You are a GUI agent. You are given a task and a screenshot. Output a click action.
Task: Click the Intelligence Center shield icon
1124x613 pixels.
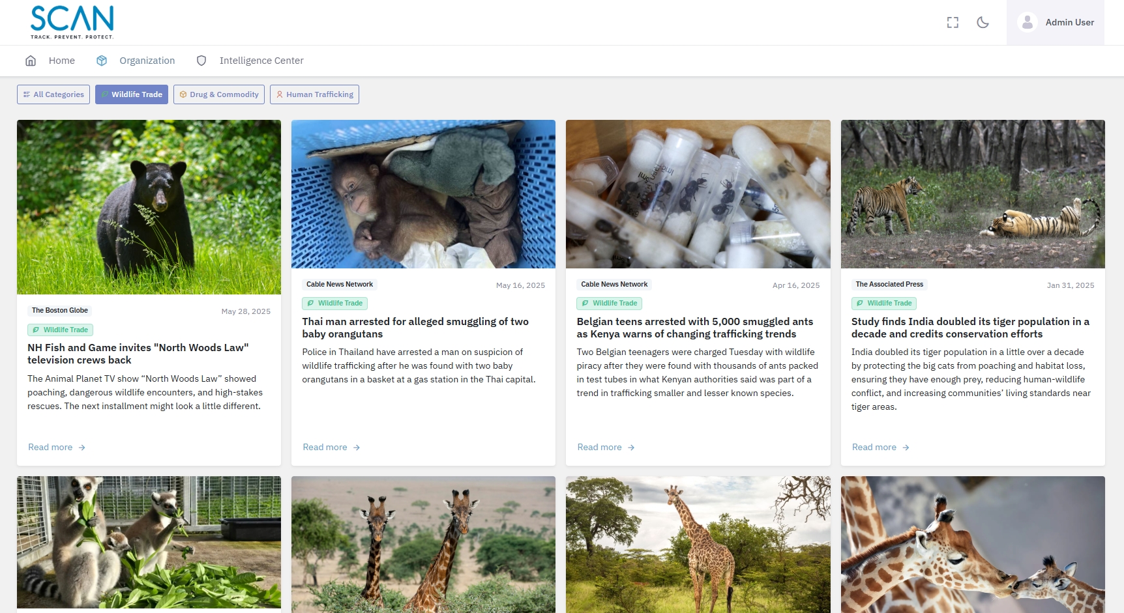pyautogui.click(x=201, y=61)
